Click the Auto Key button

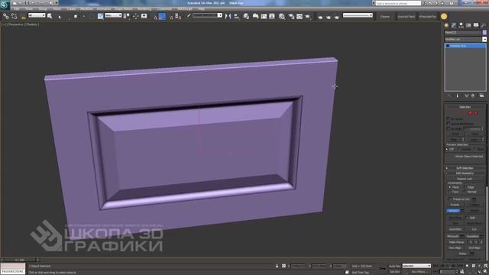tap(395, 266)
